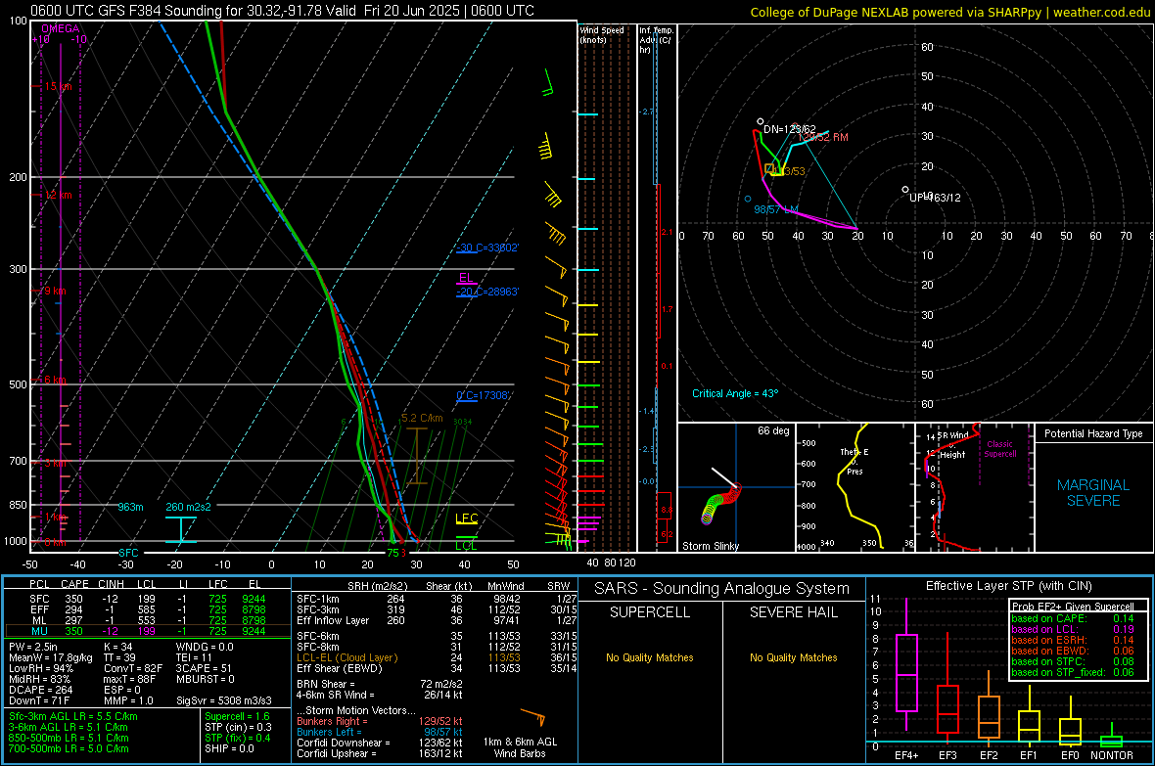Click the SR Wind v. Height inset label
The width and height of the screenshot is (1155, 766).
(952, 445)
